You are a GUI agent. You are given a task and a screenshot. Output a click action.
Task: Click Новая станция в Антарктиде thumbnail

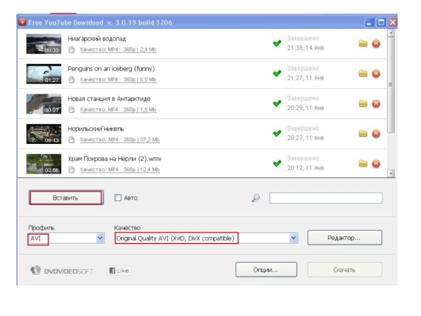(x=44, y=104)
